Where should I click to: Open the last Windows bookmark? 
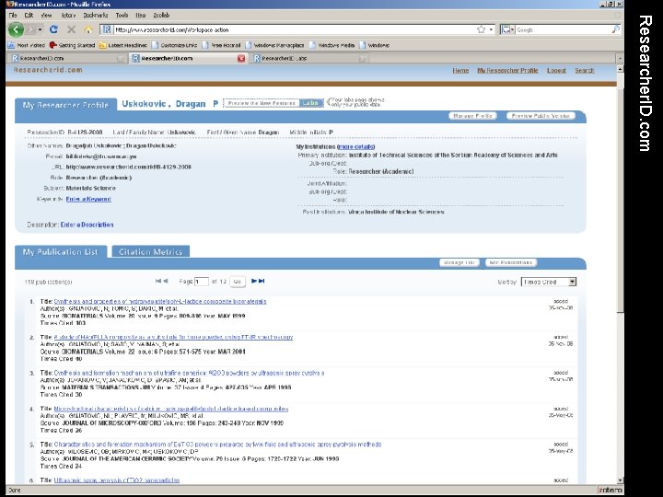375,45
